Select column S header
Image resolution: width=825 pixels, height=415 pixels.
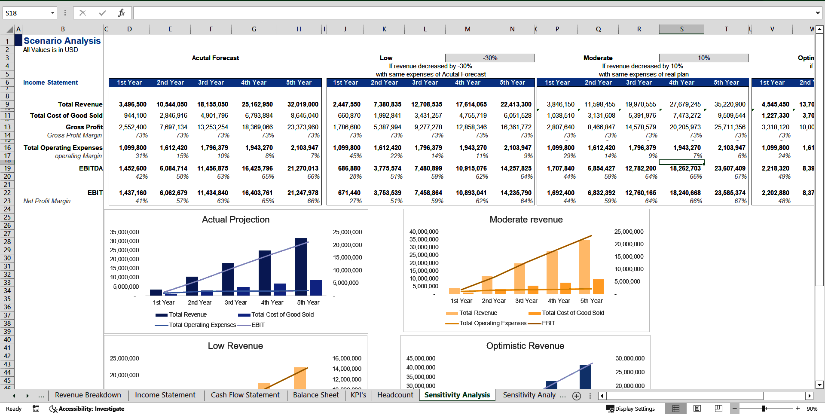(x=681, y=29)
